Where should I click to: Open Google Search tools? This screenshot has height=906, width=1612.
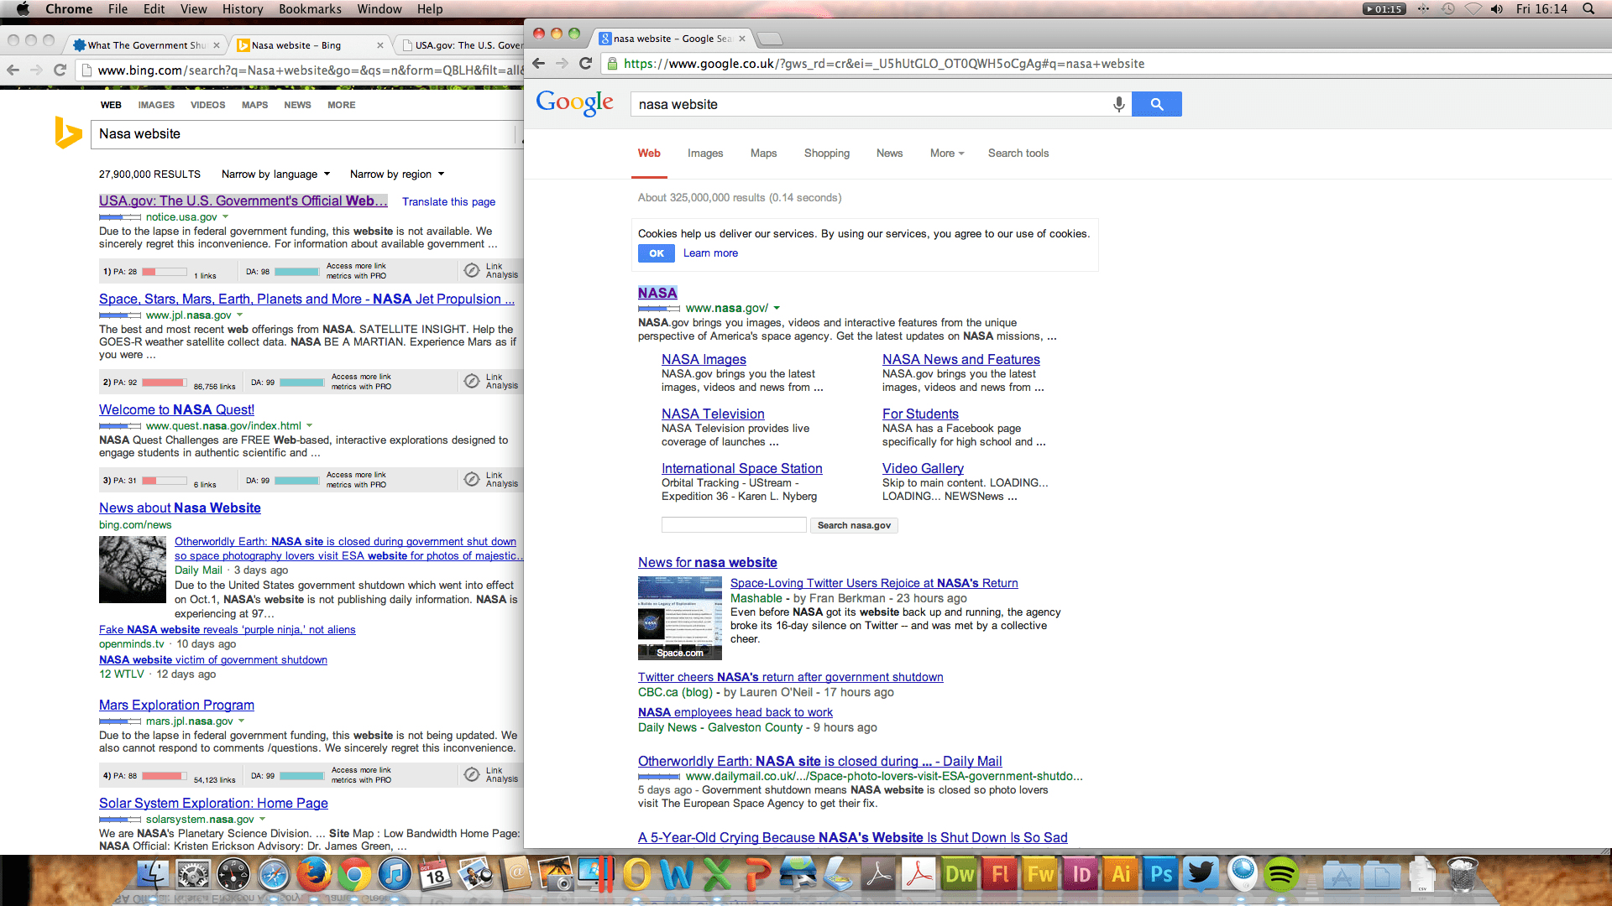tap(1018, 154)
